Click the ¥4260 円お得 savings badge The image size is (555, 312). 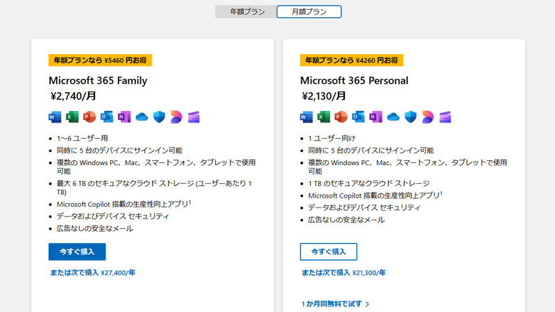pyautogui.click(x=352, y=60)
